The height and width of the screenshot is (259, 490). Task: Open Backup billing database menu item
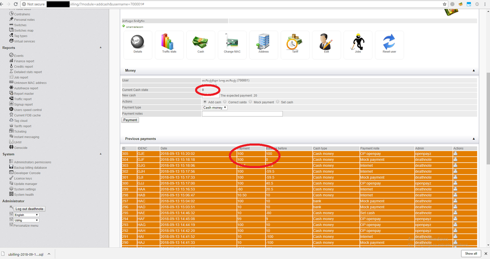pos(30,168)
